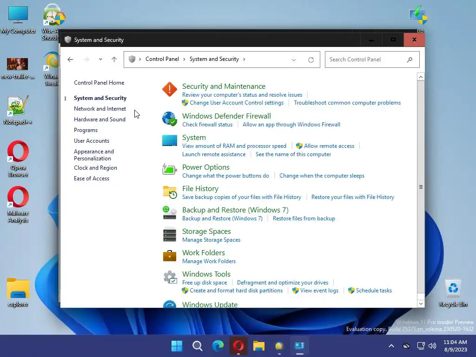476x357 pixels.
Task: Go to Appearance and Personalization category
Action: pyautogui.click(x=94, y=155)
